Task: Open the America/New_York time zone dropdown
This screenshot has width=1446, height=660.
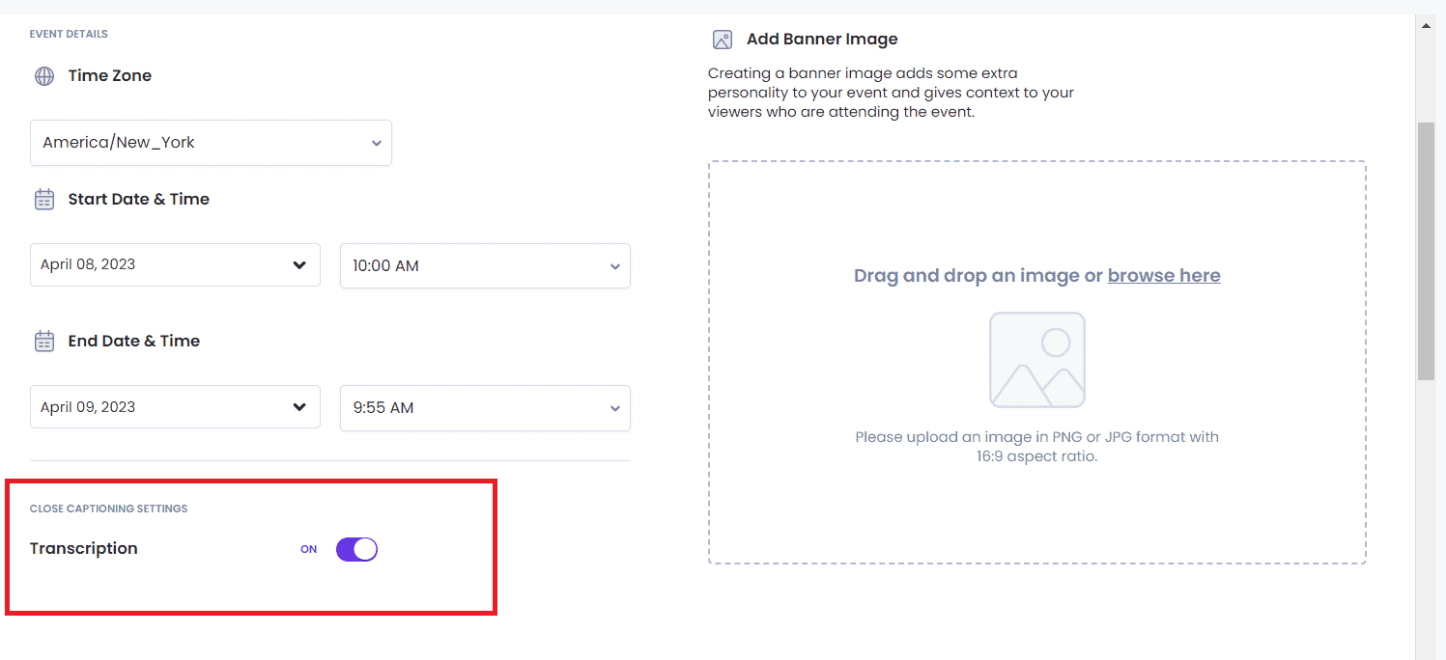Action: pyautogui.click(x=211, y=143)
